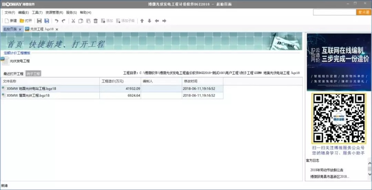Viewport: 372px width, 190px height.
Task: Redo using the toolbar arrow icon
Action: click(x=64, y=21)
